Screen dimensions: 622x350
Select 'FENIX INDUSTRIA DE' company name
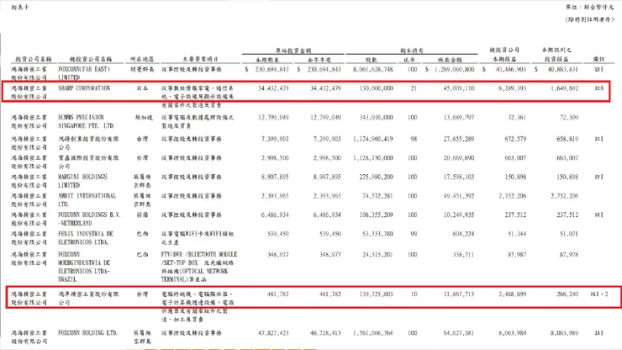(86, 234)
